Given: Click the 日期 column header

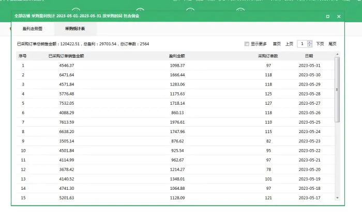Looking at the screenshot, I should coord(309,55).
